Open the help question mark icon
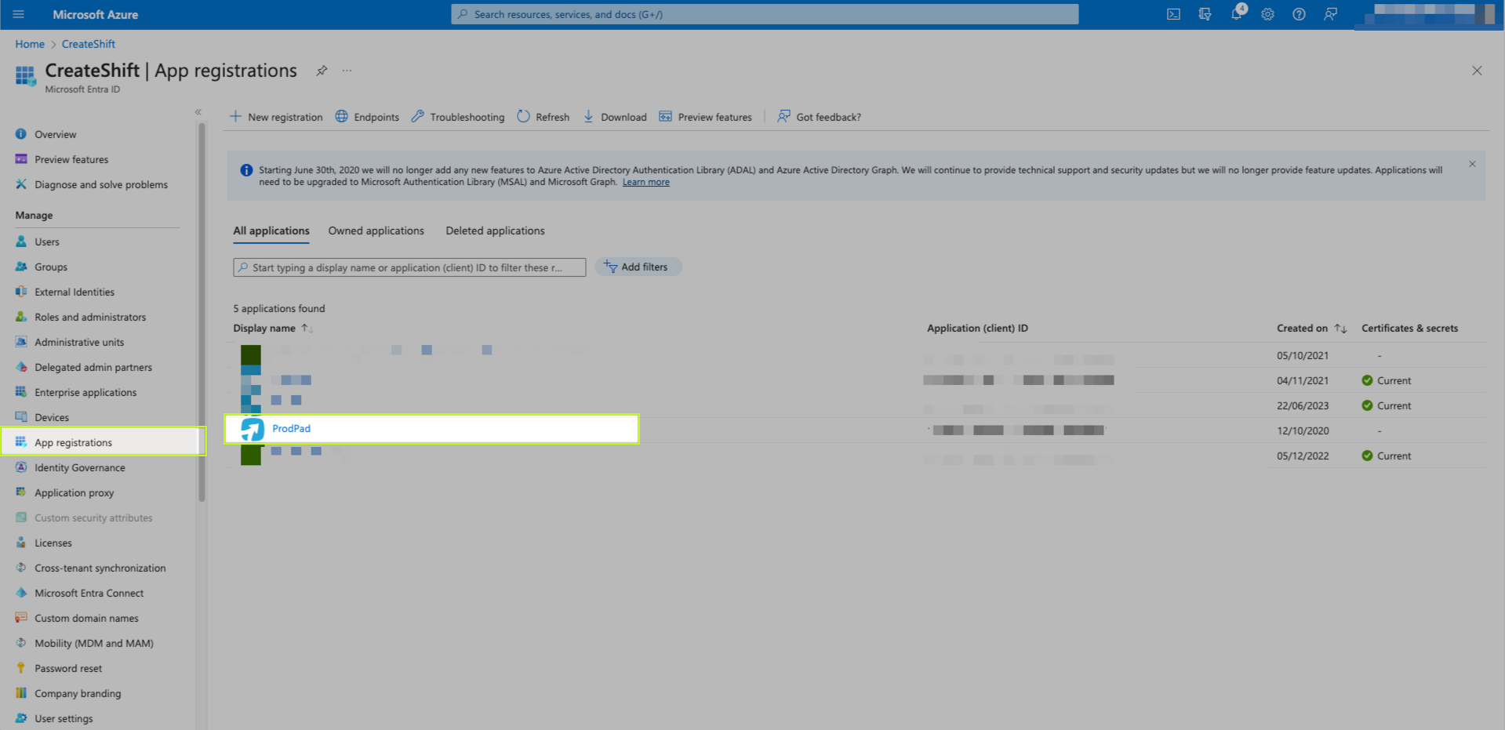This screenshot has height=730, width=1505. coord(1299,14)
